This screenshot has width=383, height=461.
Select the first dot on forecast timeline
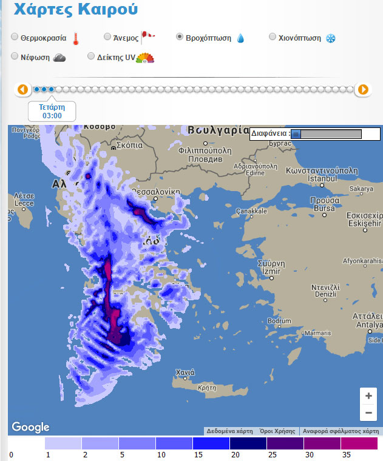(x=36, y=90)
